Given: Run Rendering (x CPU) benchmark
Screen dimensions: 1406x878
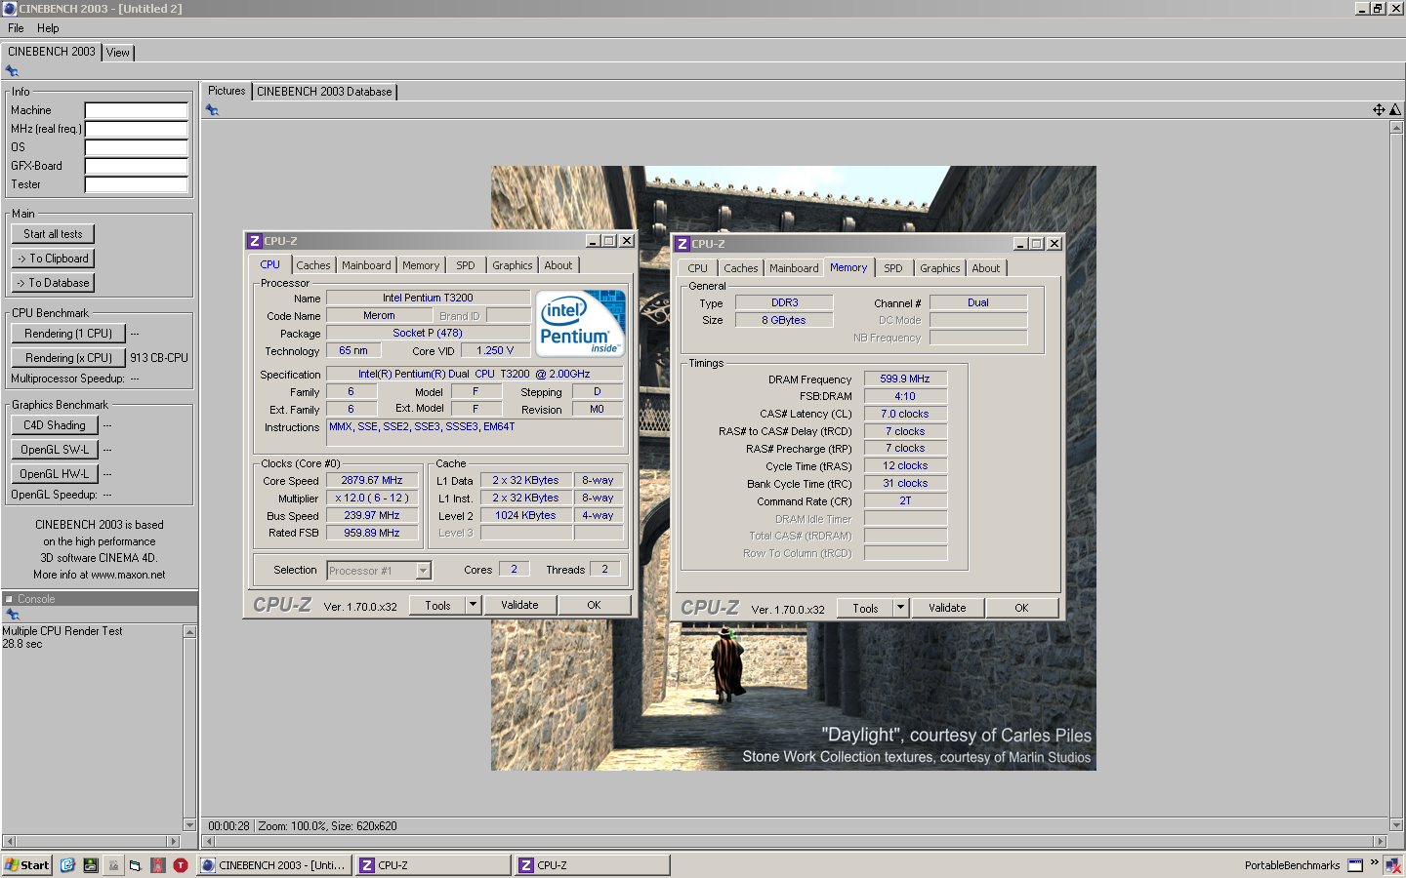Looking at the screenshot, I should coord(68,358).
